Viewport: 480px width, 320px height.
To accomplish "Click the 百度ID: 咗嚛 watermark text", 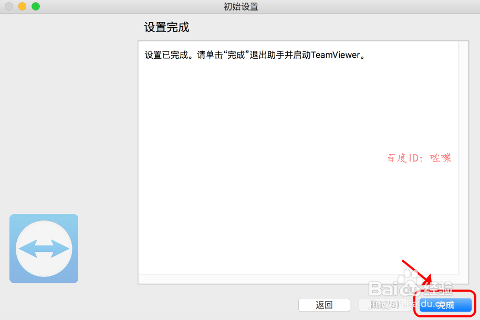I will [x=418, y=158].
